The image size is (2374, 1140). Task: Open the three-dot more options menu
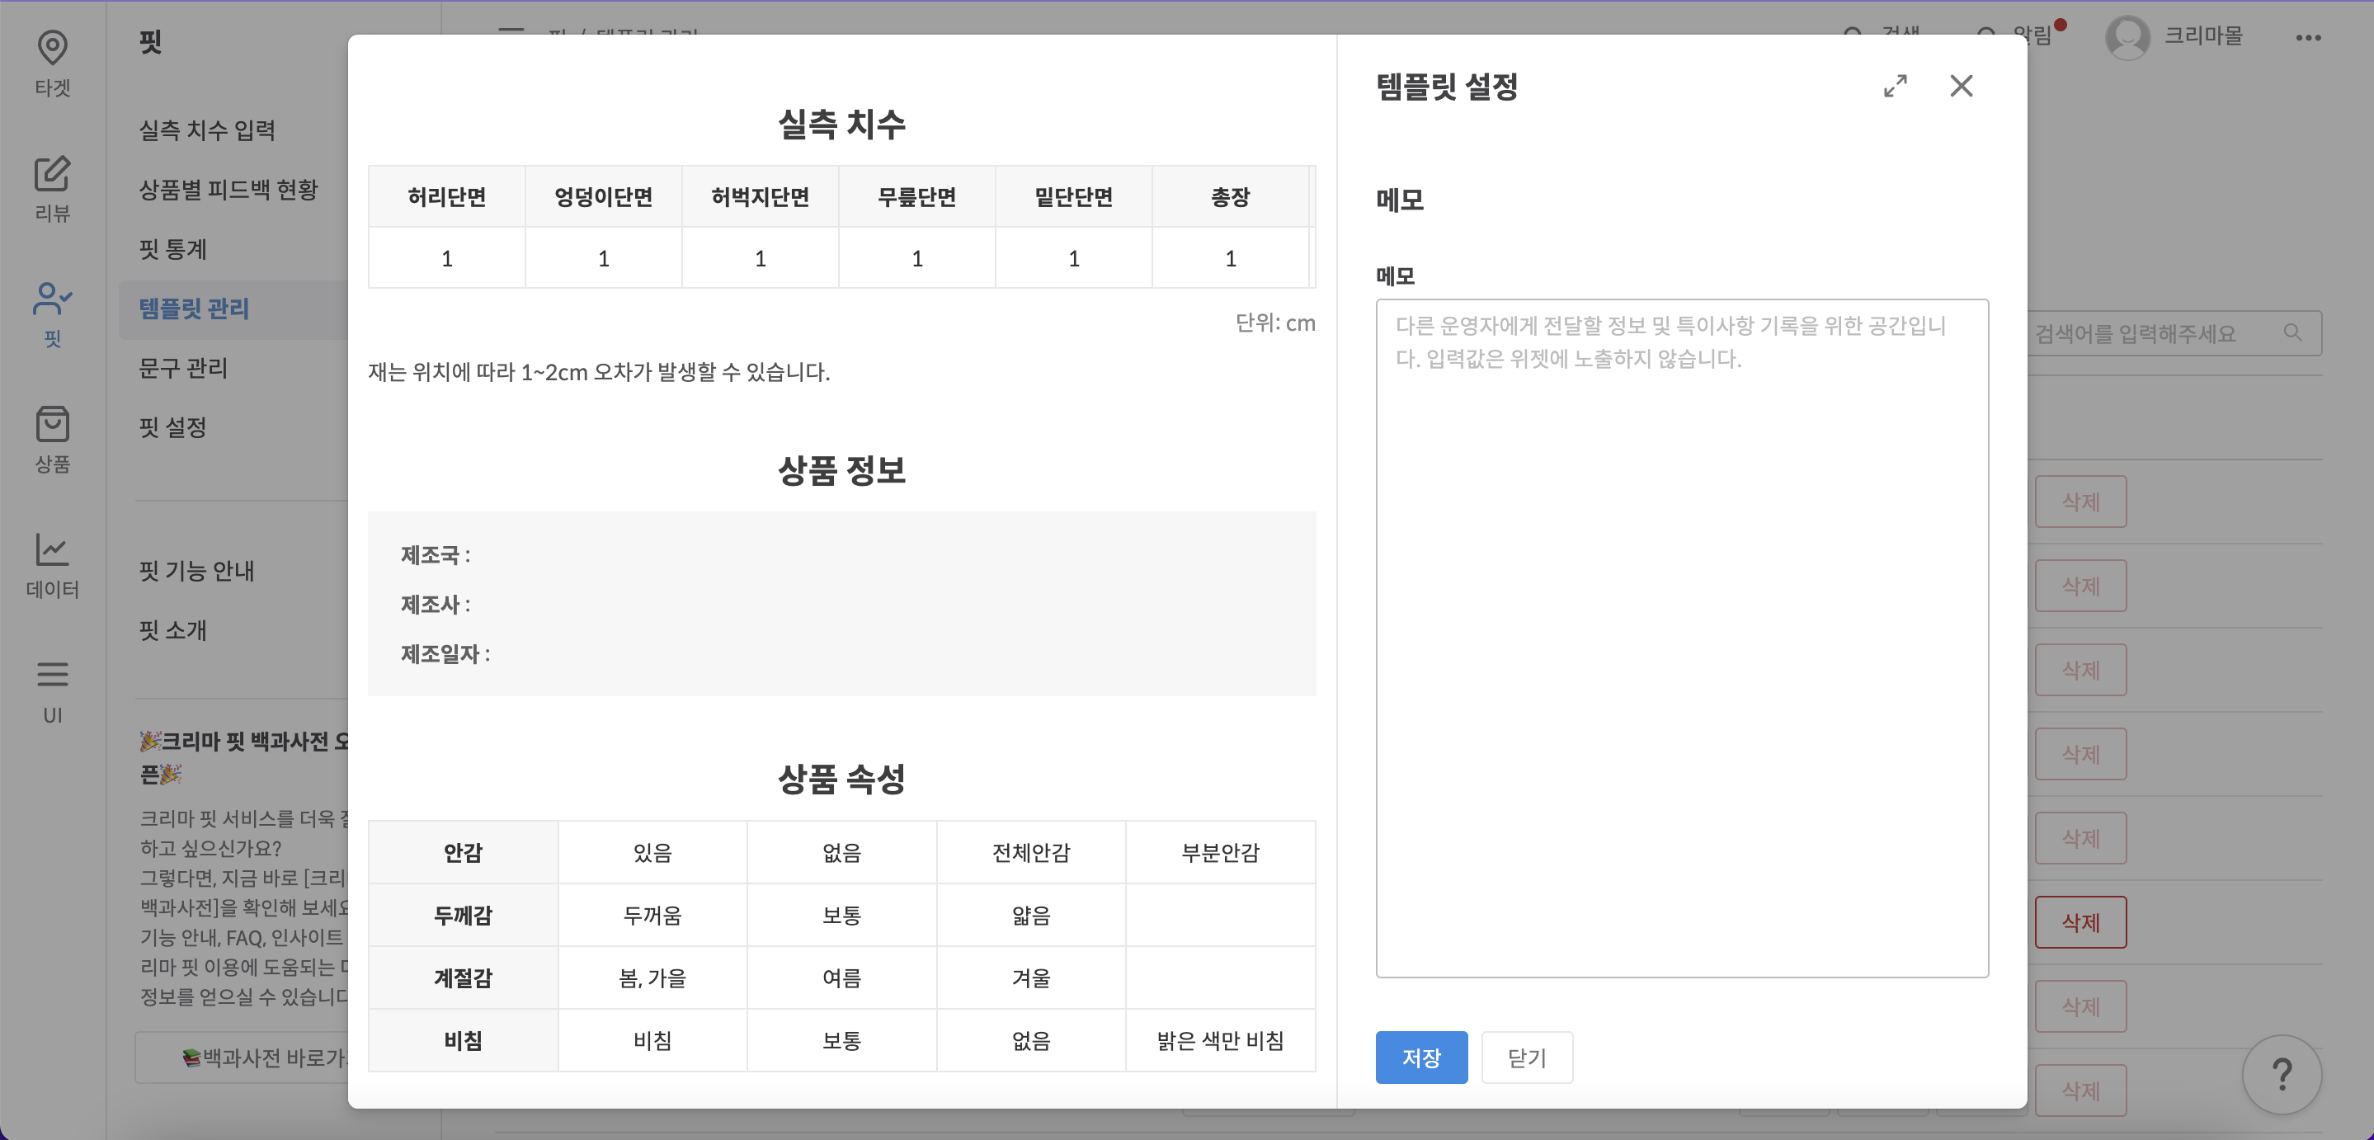(x=2310, y=38)
